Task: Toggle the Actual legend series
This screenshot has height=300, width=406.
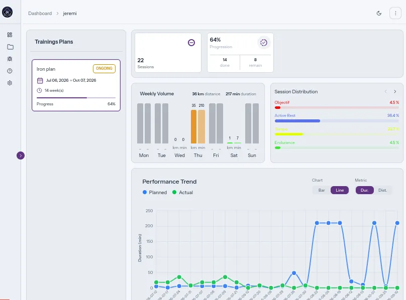Action: [182, 193]
